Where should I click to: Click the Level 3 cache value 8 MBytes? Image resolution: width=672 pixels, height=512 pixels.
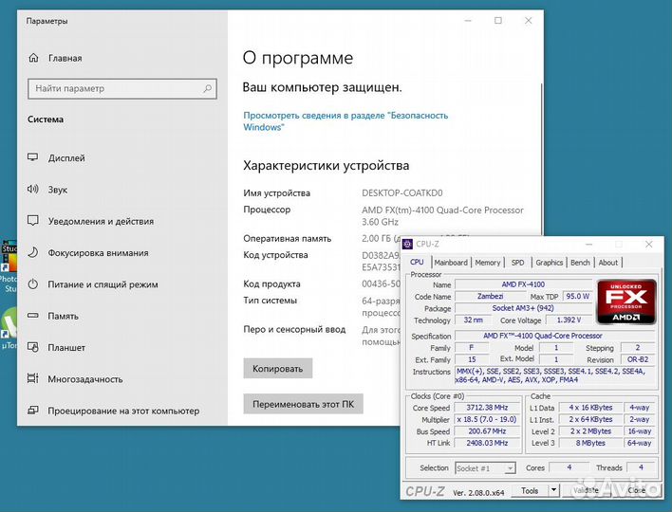coord(590,443)
